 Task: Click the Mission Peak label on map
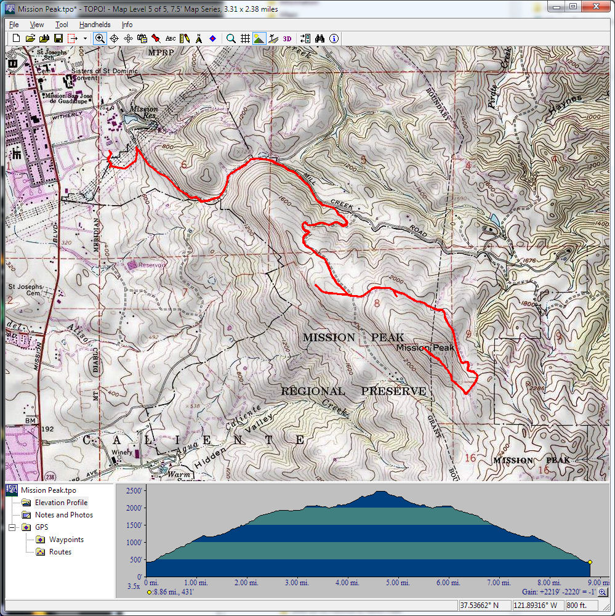coord(425,348)
